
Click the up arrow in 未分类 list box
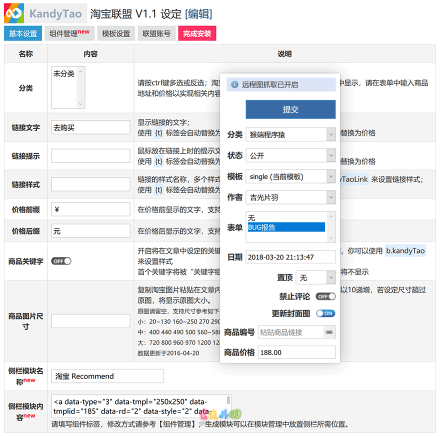80,71
